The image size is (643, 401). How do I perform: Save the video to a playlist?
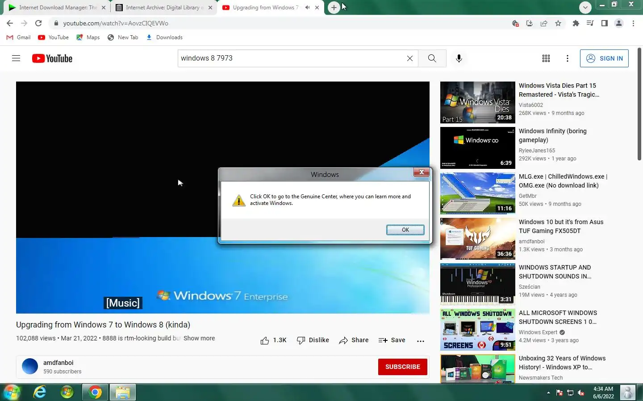click(392, 340)
